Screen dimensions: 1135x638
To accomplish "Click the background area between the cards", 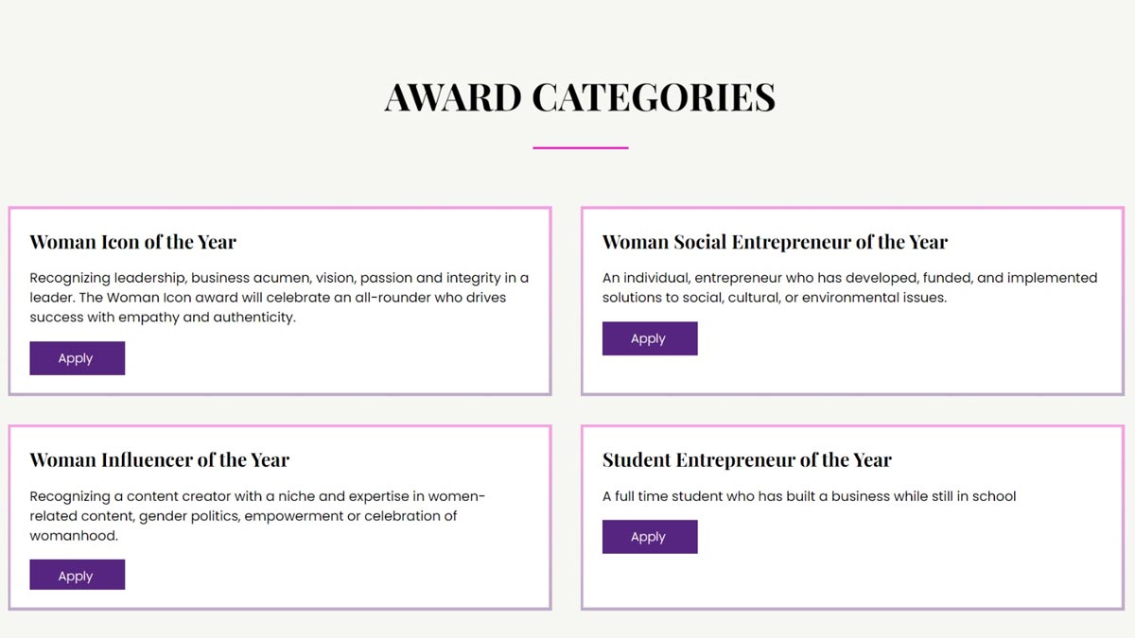I will pyautogui.click(x=567, y=408).
